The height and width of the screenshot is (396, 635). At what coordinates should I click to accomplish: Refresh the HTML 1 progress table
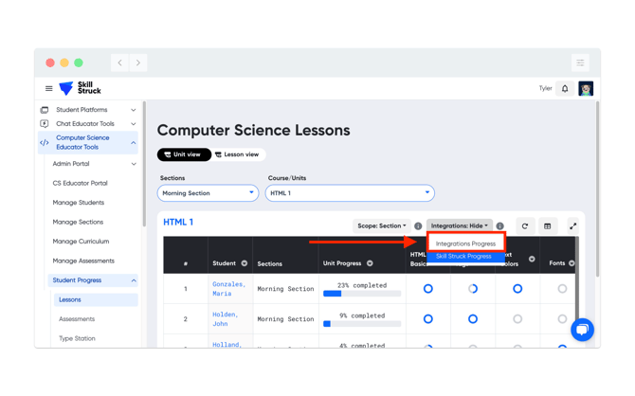pos(525,225)
